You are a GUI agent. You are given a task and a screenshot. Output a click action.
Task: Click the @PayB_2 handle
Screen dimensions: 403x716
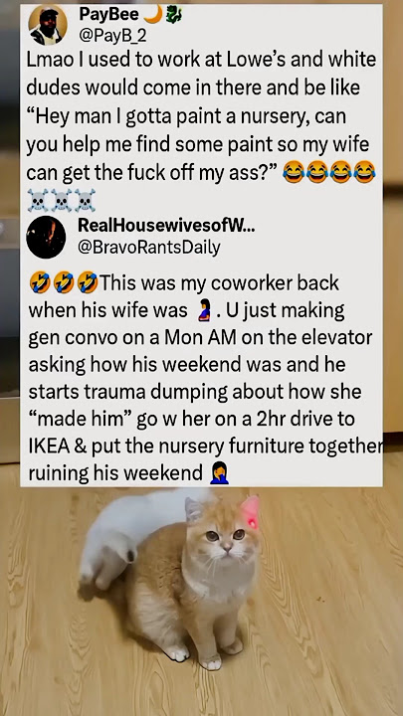[x=112, y=36]
